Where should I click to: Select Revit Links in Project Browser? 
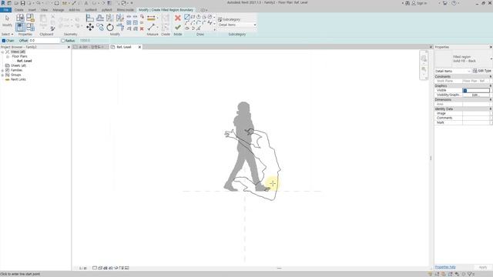click(18, 79)
